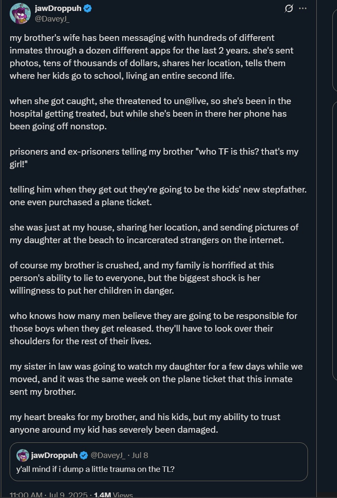This screenshot has height=498, width=337.
Task: Open the three-dot More options menu
Action: tap(302, 8)
